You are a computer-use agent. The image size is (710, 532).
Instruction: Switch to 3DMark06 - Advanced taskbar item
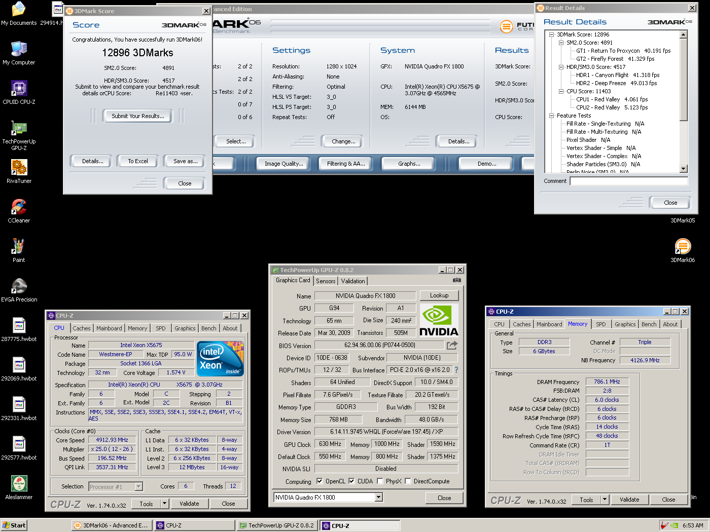(x=111, y=525)
